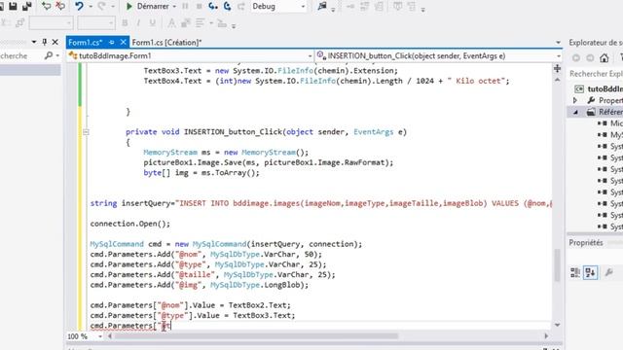Switch to Form1.cs* code tab

pyautogui.click(x=85, y=42)
